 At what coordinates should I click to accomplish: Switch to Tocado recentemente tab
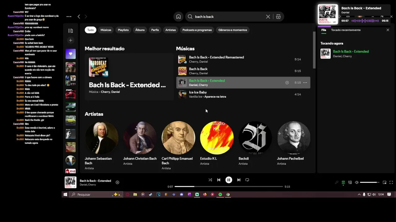pos(346,30)
